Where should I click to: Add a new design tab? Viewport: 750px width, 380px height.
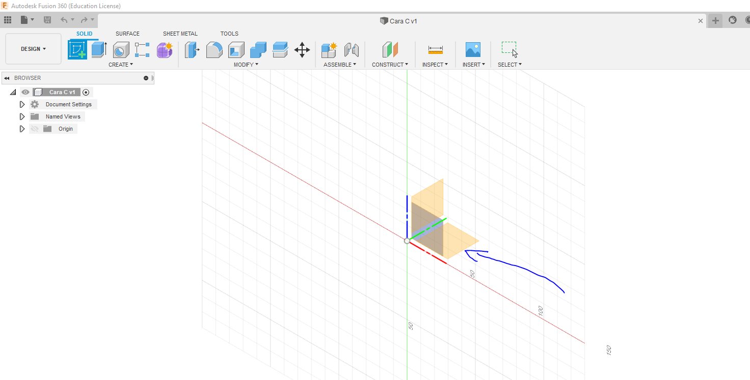(x=715, y=21)
